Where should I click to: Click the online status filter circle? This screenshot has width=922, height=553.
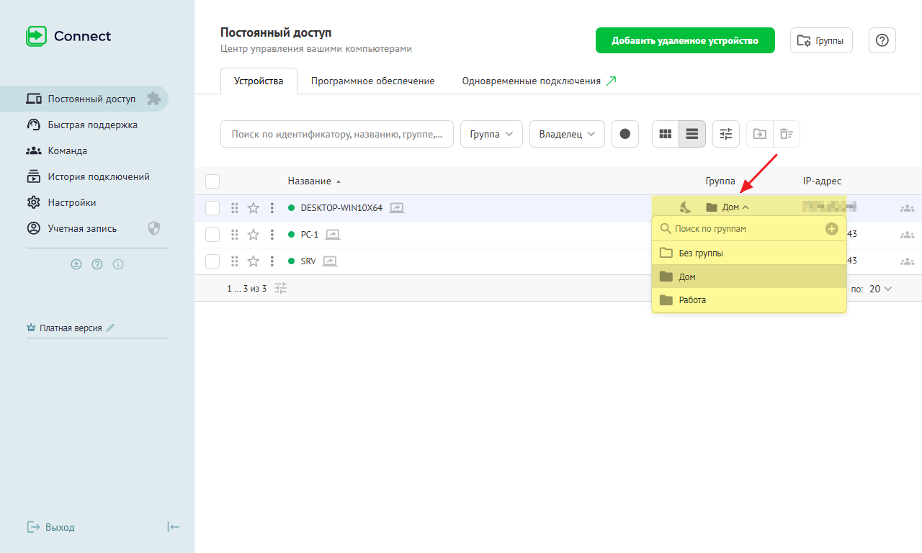[625, 134]
